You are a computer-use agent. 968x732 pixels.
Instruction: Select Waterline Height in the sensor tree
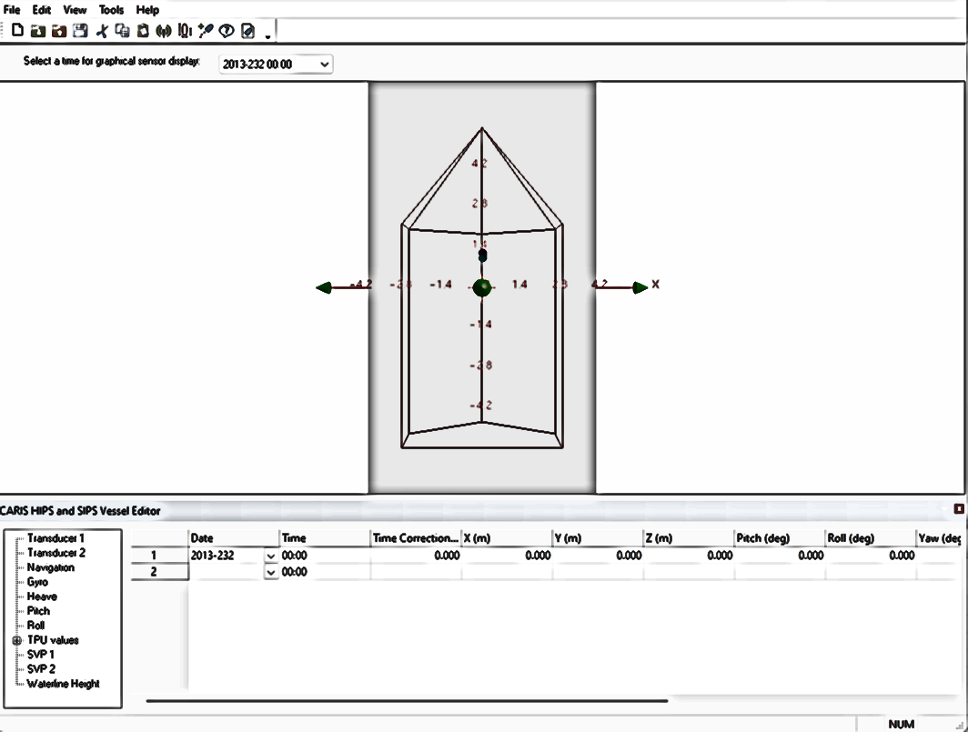coord(63,684)
